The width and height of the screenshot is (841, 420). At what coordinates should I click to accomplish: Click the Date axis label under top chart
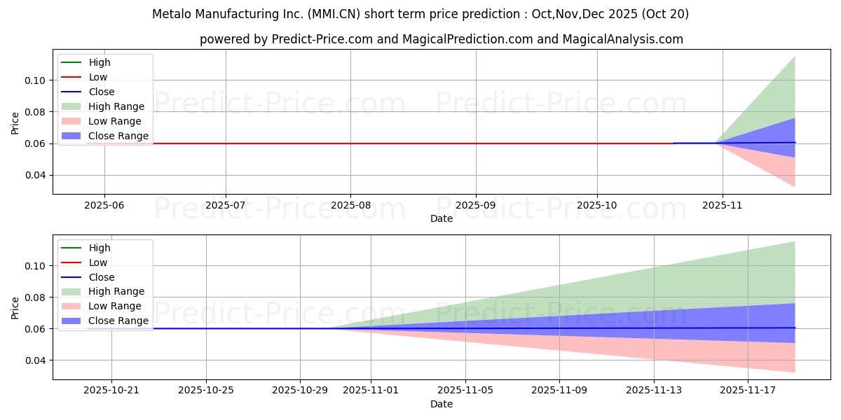pyautogui.click(x=442, y=218)
